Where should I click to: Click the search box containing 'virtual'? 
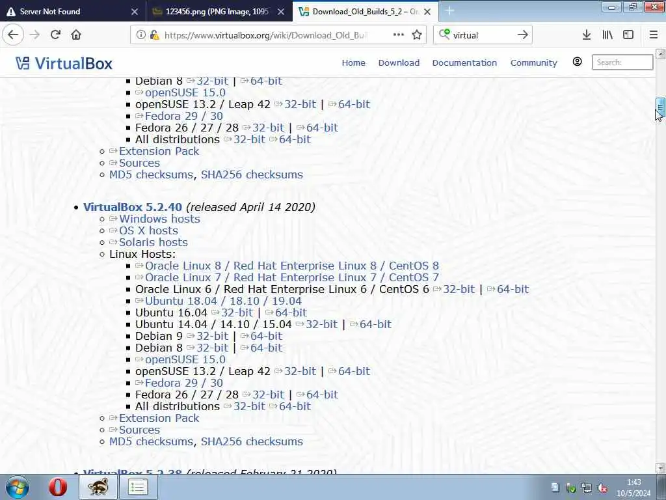(483, 35)
